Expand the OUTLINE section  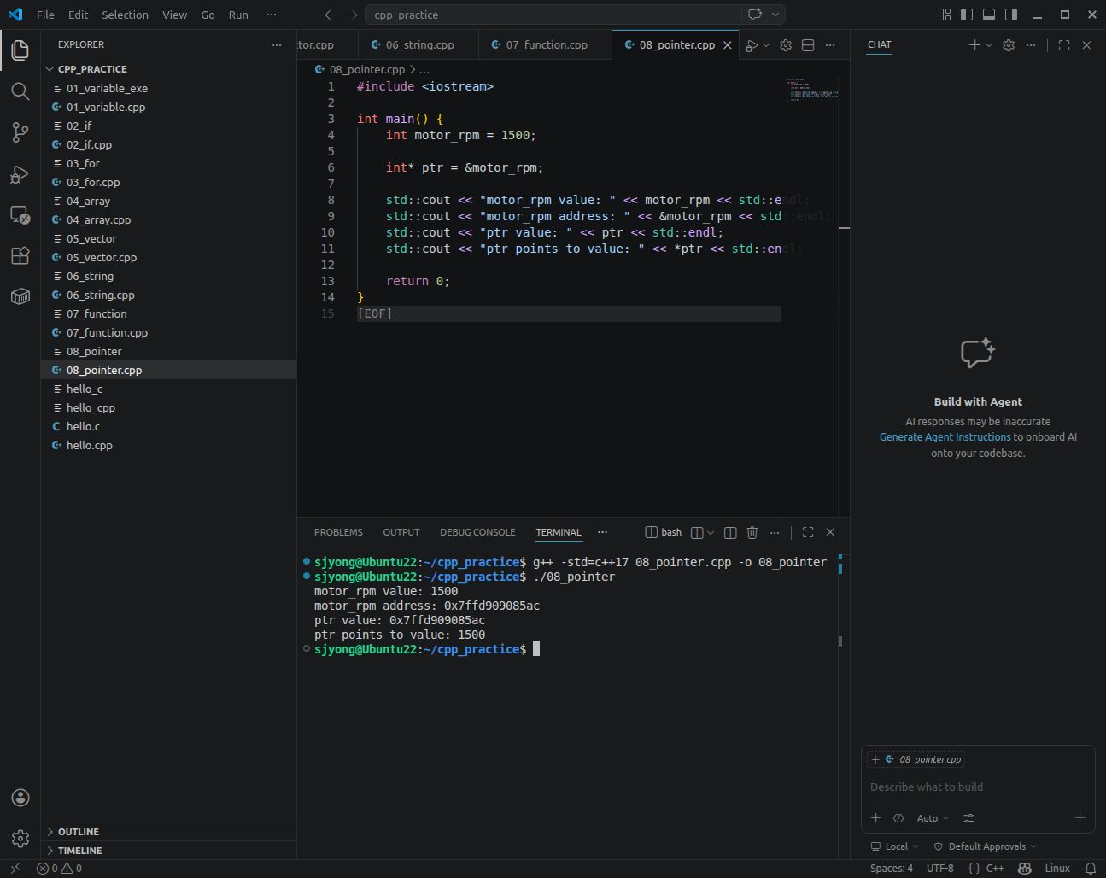tap(79, 832)
